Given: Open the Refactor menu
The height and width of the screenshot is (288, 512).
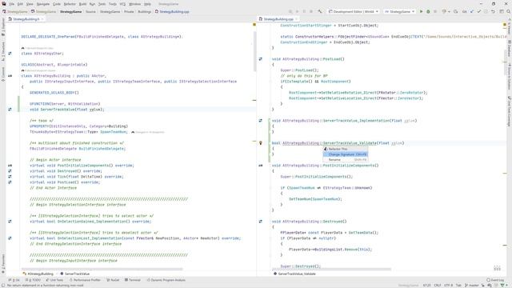Looking at the screenshot, I should 70,4.
